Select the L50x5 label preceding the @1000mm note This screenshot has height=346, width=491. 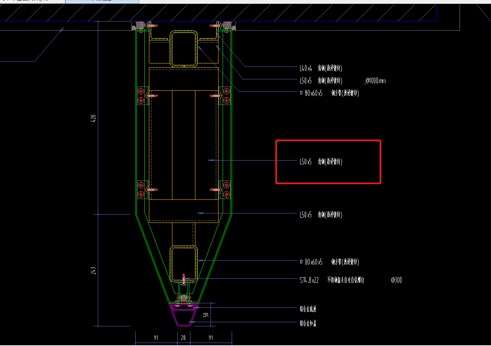pyautogui.click(x=321, y=81)
